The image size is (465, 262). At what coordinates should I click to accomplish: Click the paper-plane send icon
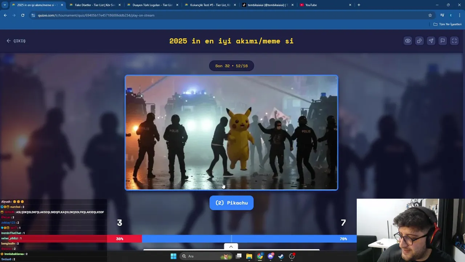(x=431, y=41)
